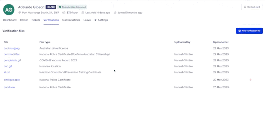
Task: Delete the similique.pptx file via trash icon
Action: tap(250, 80)
